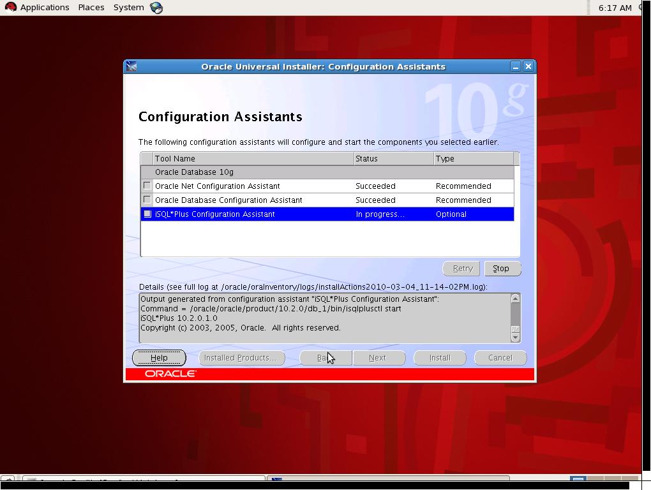Viewport: 651px width, 490px height.
Task: Close the Oracle Universal Installer window
Action: (528, 66)
